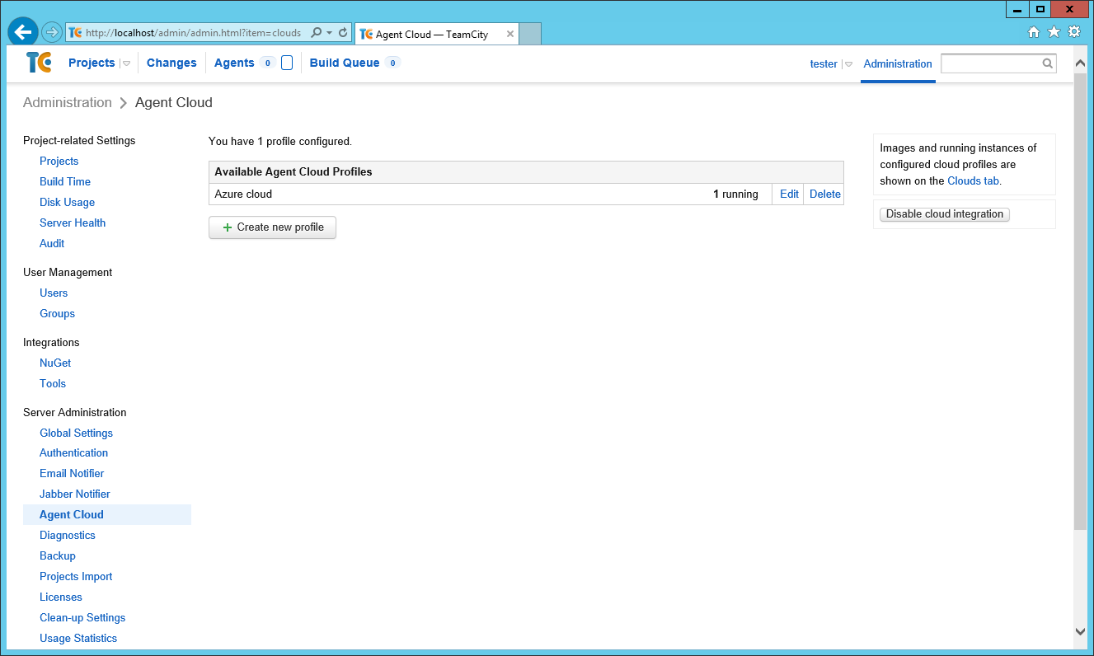Open Jabber Notifier settings

tap(75, 494)
